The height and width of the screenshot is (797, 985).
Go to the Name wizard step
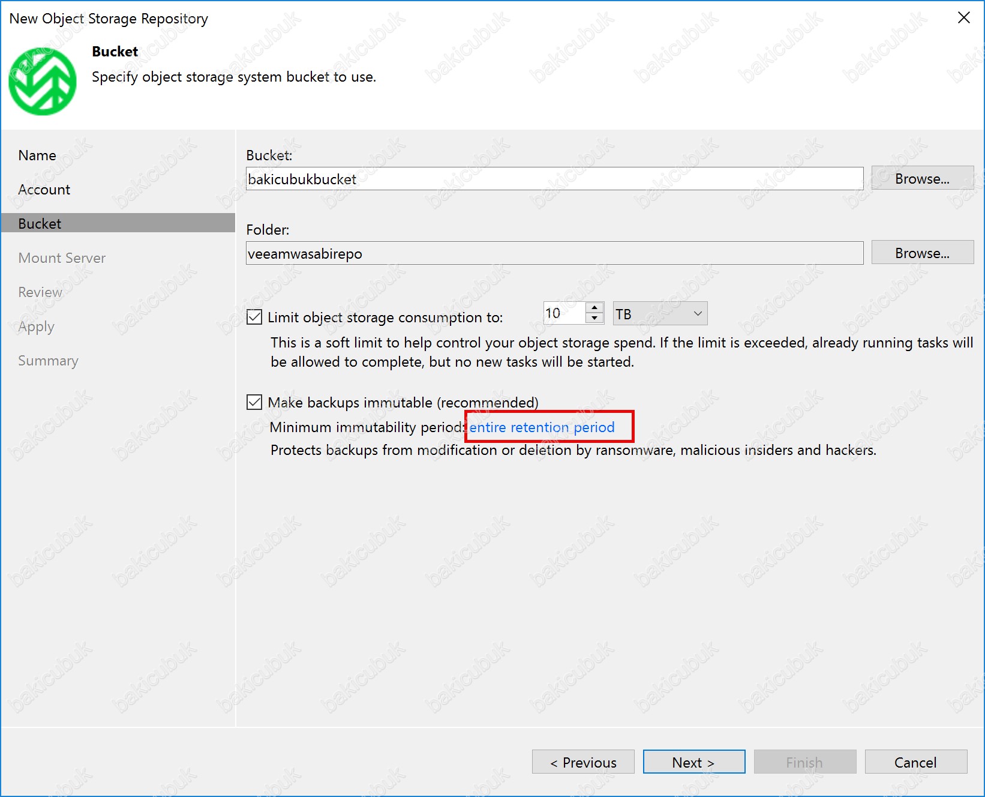coord(37,155)
